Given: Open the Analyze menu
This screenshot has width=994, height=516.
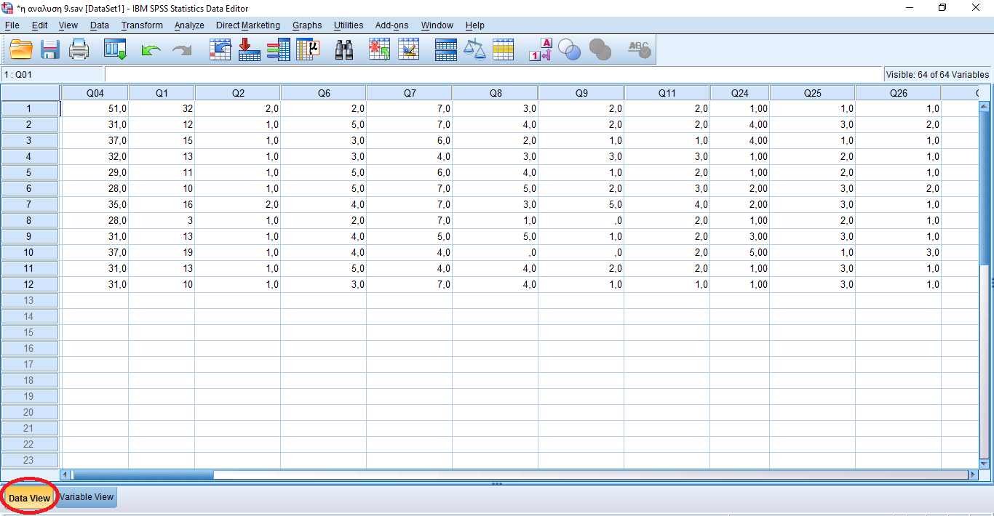Looking at the screenshot, I should 189,25.
